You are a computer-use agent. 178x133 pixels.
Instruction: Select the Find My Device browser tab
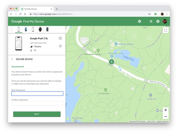point(36,9)
